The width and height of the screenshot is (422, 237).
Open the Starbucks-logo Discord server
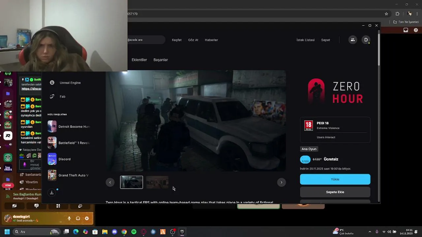pos(8,157)
